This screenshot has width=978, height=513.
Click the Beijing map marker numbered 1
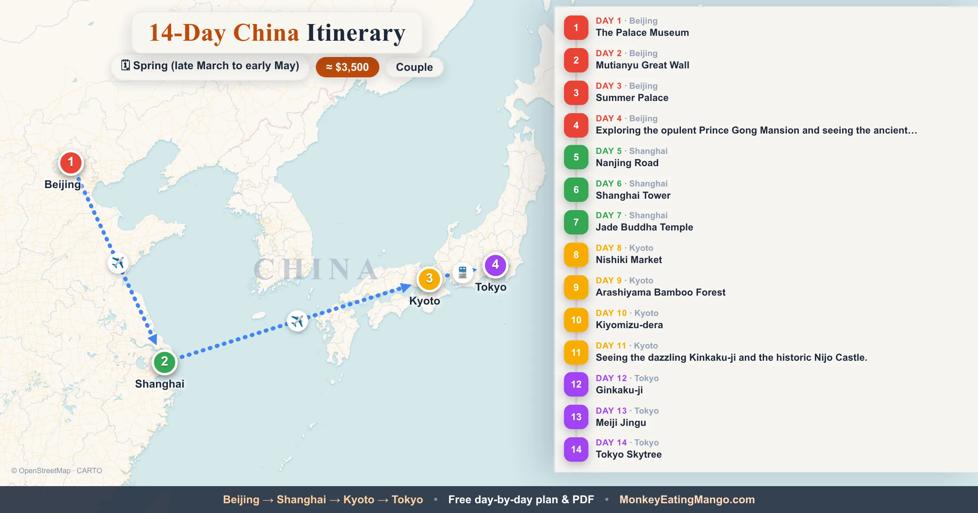tap(71, 162)
